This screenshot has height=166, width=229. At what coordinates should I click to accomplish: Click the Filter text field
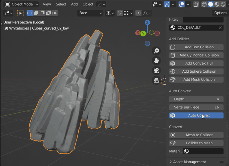click(x=203, y=19)
